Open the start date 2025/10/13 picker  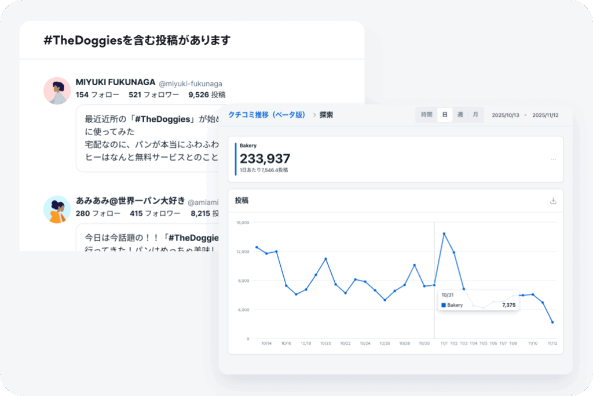coord(505,115)
